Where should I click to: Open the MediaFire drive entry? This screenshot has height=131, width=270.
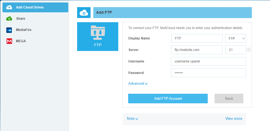point(24,30)
